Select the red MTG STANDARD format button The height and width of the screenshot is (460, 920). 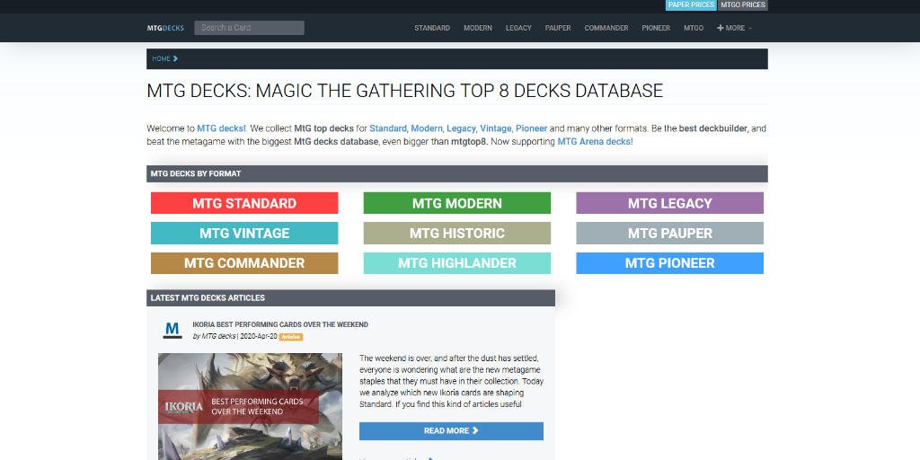point(244,203)
